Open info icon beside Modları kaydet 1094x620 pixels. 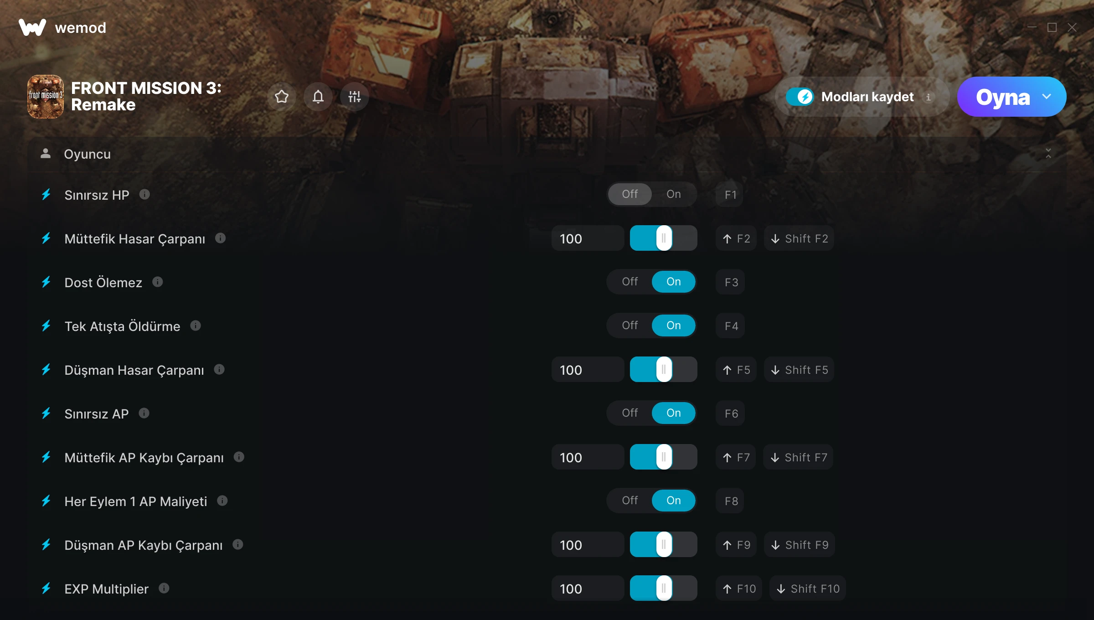[929, 97]
